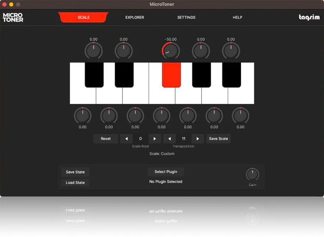This screenshot has height=237, width=324.
Task: Click the rightmost black piano key
Action: 232,75
